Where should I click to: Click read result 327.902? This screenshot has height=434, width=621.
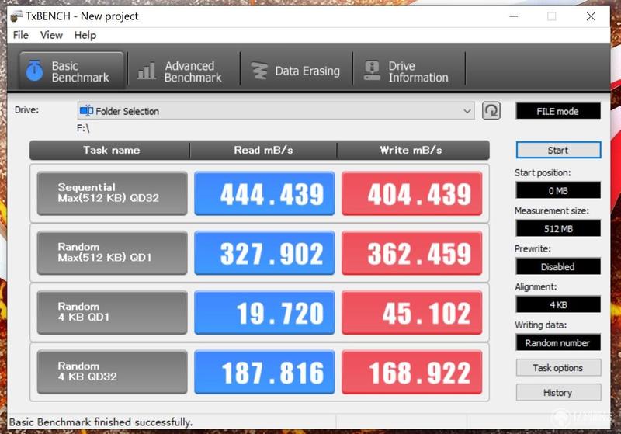pyautogui.click(x=265, y=253)
